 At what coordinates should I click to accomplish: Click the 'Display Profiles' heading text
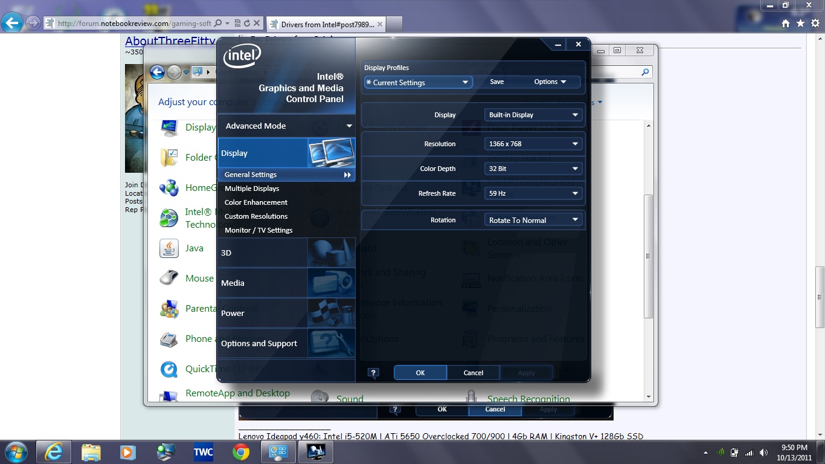[x=387, y=68]
